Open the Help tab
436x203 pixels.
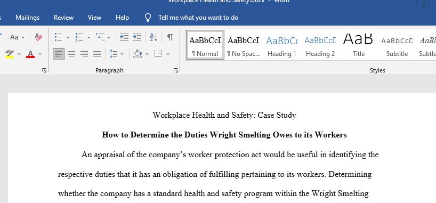click(122, 18)
